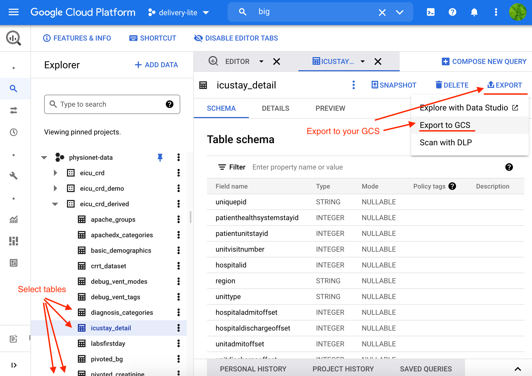Close the Editor tab
The width and height of the screenshot is (532, 376).
(x=276, y=61)
